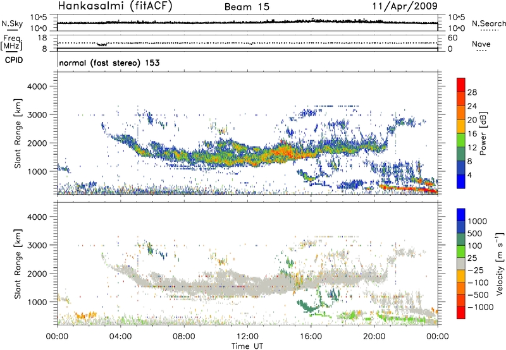Click the '28' power color bar label
The height and width of the screenshot is (350, 506).
[472, 92]
